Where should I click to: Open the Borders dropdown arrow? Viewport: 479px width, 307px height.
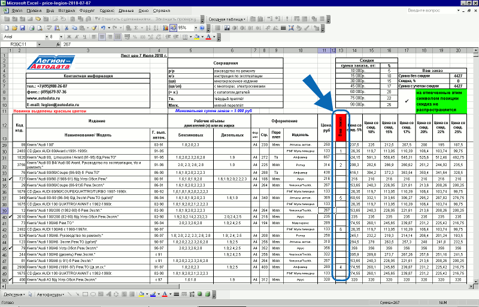(190, 37)
